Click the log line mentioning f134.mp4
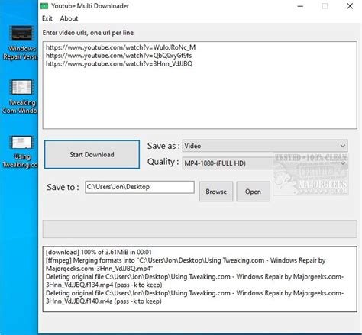The height and width of the screenshot is (335, 362). pos(195,281)
